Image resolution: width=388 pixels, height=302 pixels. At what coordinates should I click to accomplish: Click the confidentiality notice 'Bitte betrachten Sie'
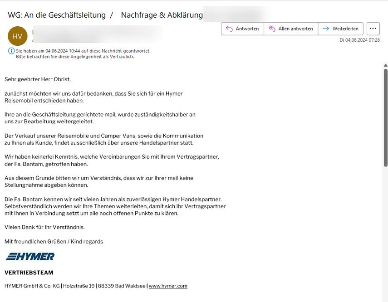point(75,57)
